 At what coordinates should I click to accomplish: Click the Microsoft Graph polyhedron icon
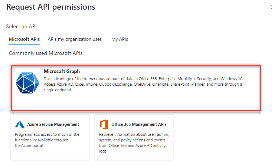pyautogui.click(x=27, y=83)
